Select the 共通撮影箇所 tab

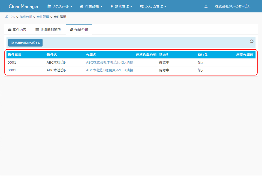(48, 30)
